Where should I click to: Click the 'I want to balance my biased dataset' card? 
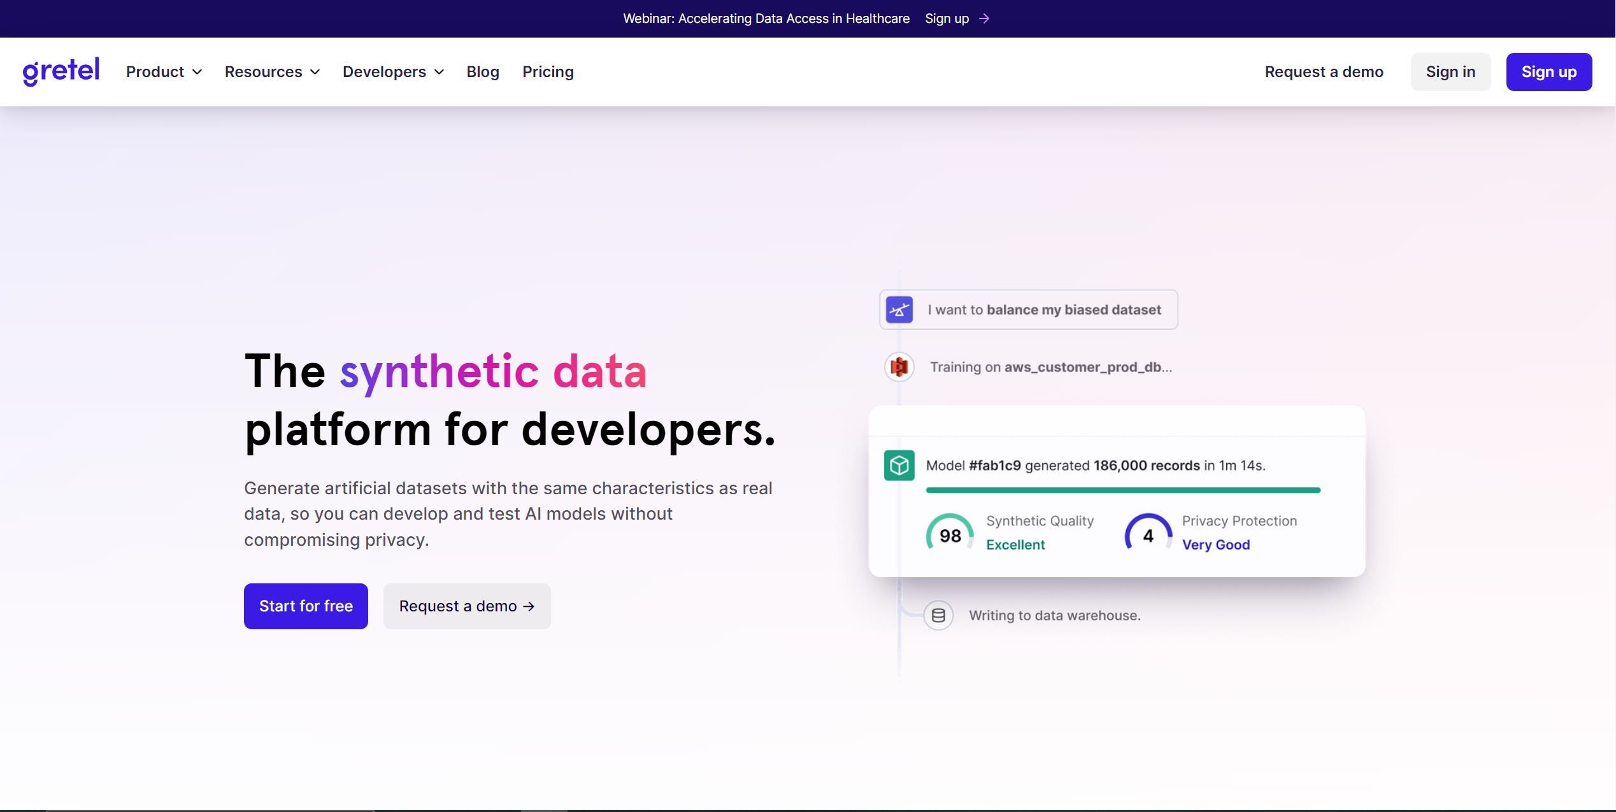[1028, 310]
